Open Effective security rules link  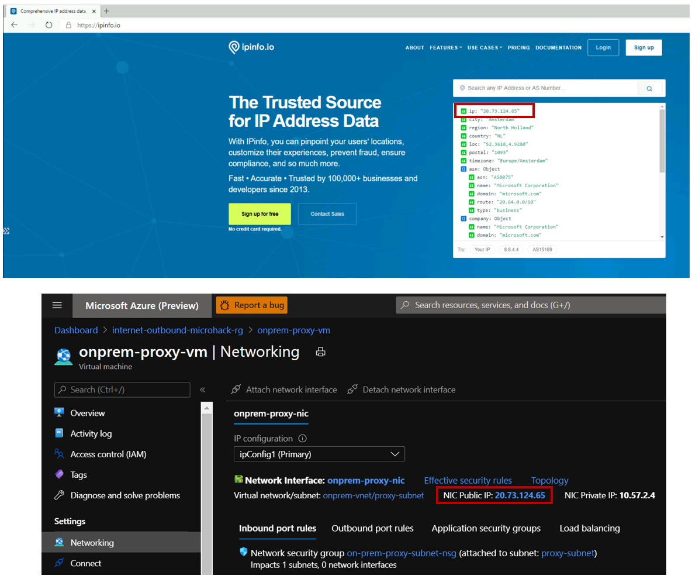pyautogui.click(x=468, y=481)
